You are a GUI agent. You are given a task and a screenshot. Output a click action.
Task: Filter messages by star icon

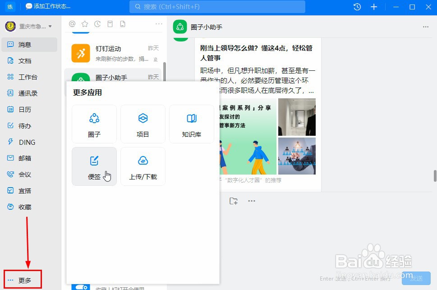85,24
